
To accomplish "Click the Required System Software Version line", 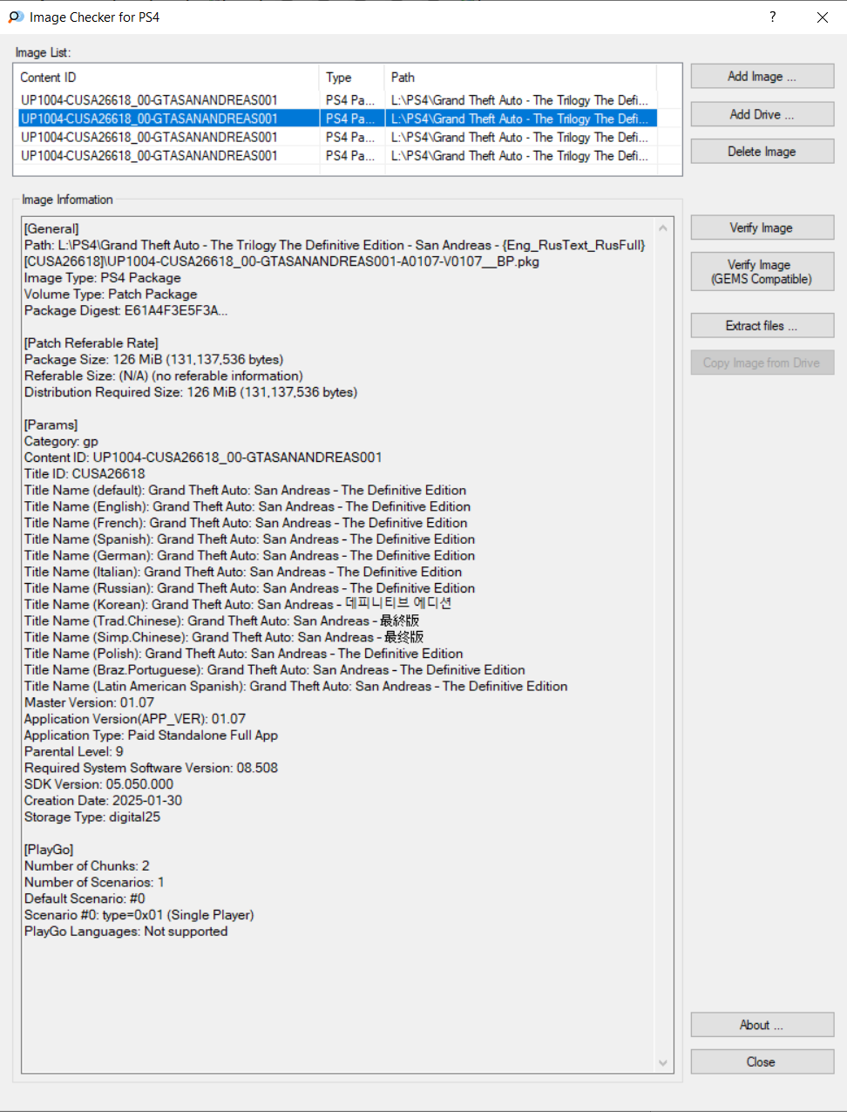I will pos(151,768).
